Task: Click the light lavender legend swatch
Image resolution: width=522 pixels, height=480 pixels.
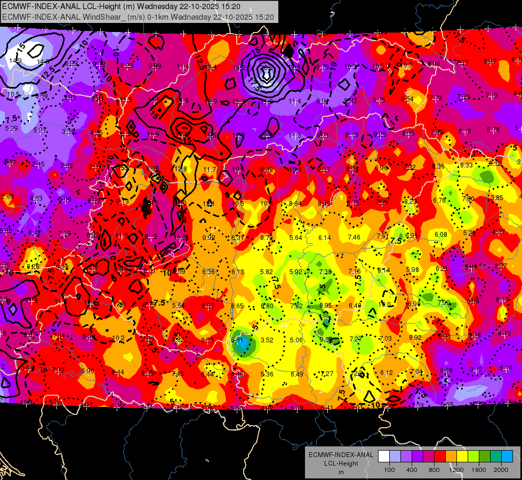Action: (395, 457)
